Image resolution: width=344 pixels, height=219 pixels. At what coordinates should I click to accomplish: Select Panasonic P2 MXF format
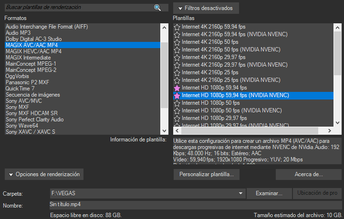pos(83,82)
